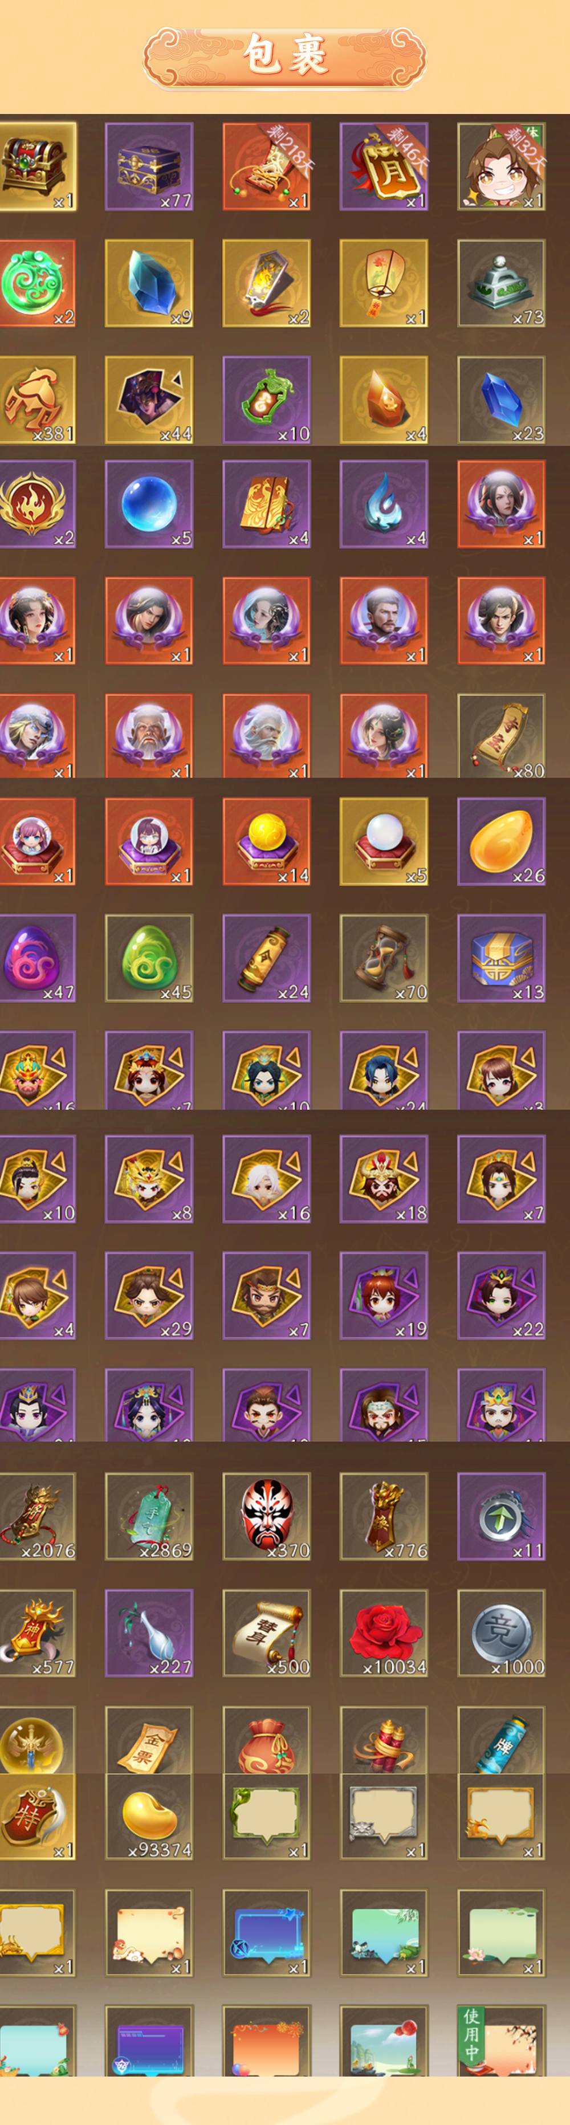The width and height of the screenshot is (570, 2125).
Task: Pick the upgrade arrow token x11
Action: click(x=502, y=1516)
